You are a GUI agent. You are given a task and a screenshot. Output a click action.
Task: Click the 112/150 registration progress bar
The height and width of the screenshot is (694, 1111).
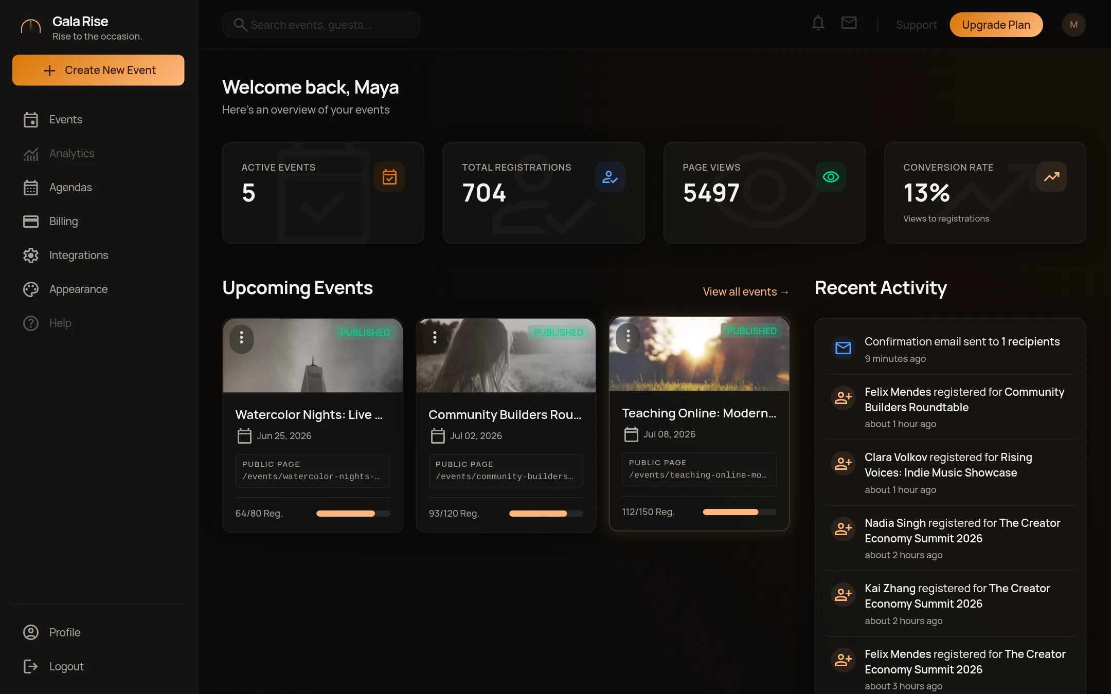pos(740,512)
